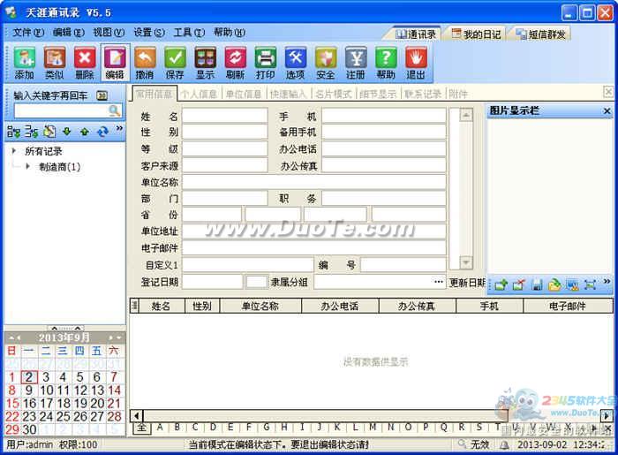Click the green up arrow in sidebar toolbar
Screen dimensions: 618x455
(x=85, y=132)
